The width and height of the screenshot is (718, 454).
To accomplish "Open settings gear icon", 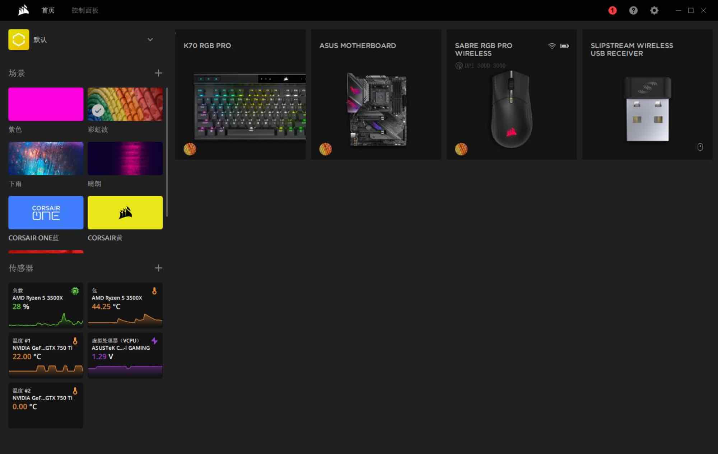I will click(x=654, y=10).
